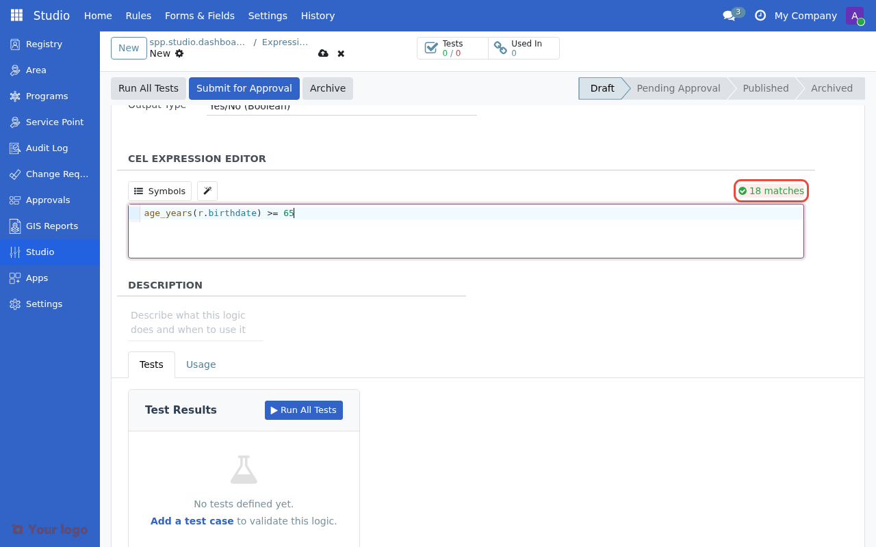
Task: Open the user avatar menu
Action: pyautogui.click(x=855, y=16)
